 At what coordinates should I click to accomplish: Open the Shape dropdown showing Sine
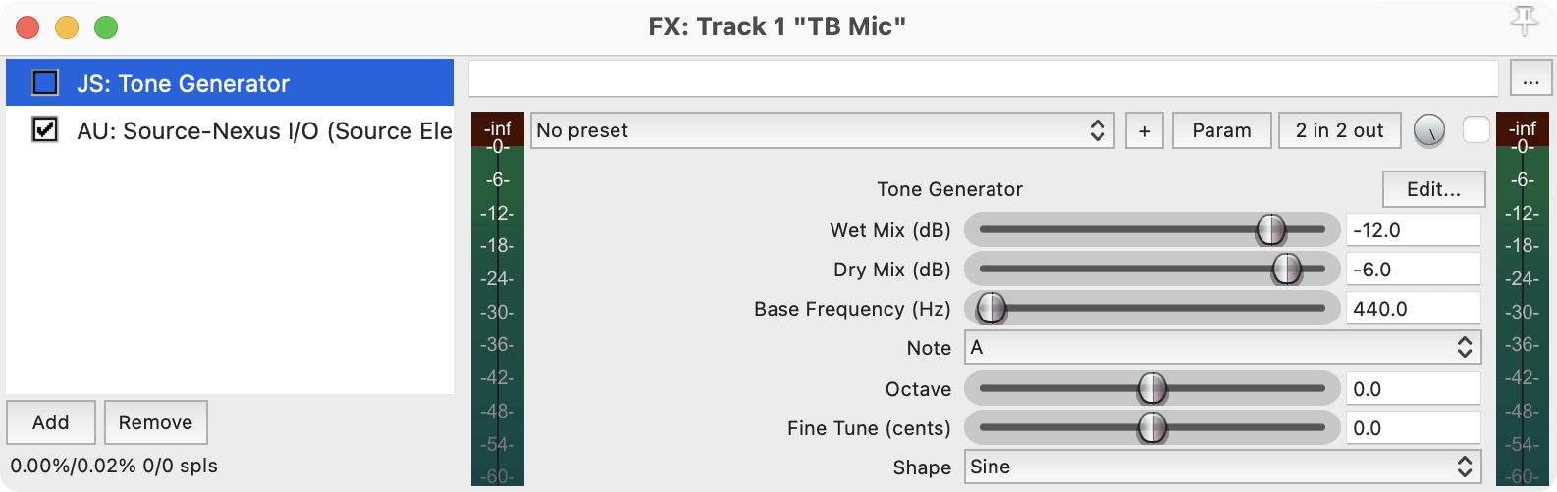[x=1221, y=467]
